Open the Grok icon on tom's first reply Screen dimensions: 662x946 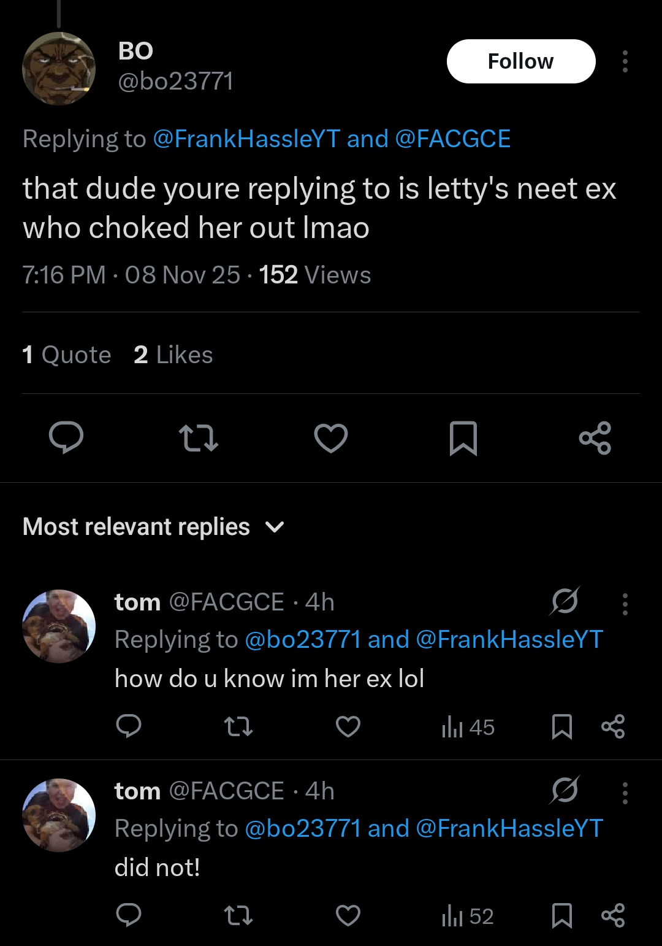click(564, 601)
